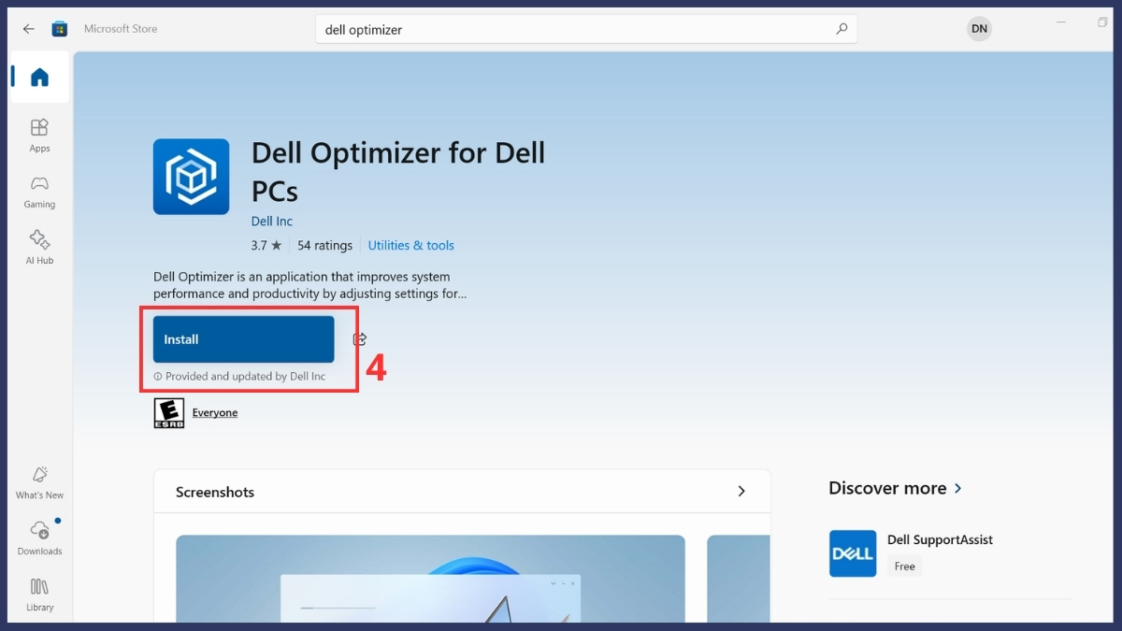Click the info icon before Provided by Dell
Viewport: 1122px width, 631px height.
click(x=158, y=377)
